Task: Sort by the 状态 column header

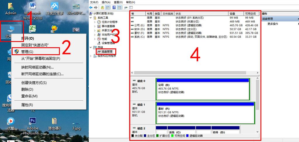Action: click(x=201, y=14)
